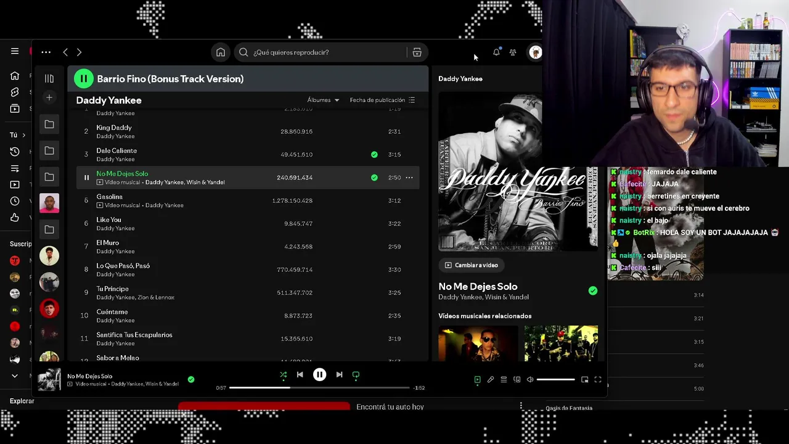Open the lyrics microphone icon
789x444 pixels.
pyautogui.click(x=491, y=380)
